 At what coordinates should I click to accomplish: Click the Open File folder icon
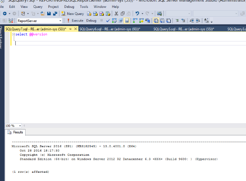[x=43, y=14]
